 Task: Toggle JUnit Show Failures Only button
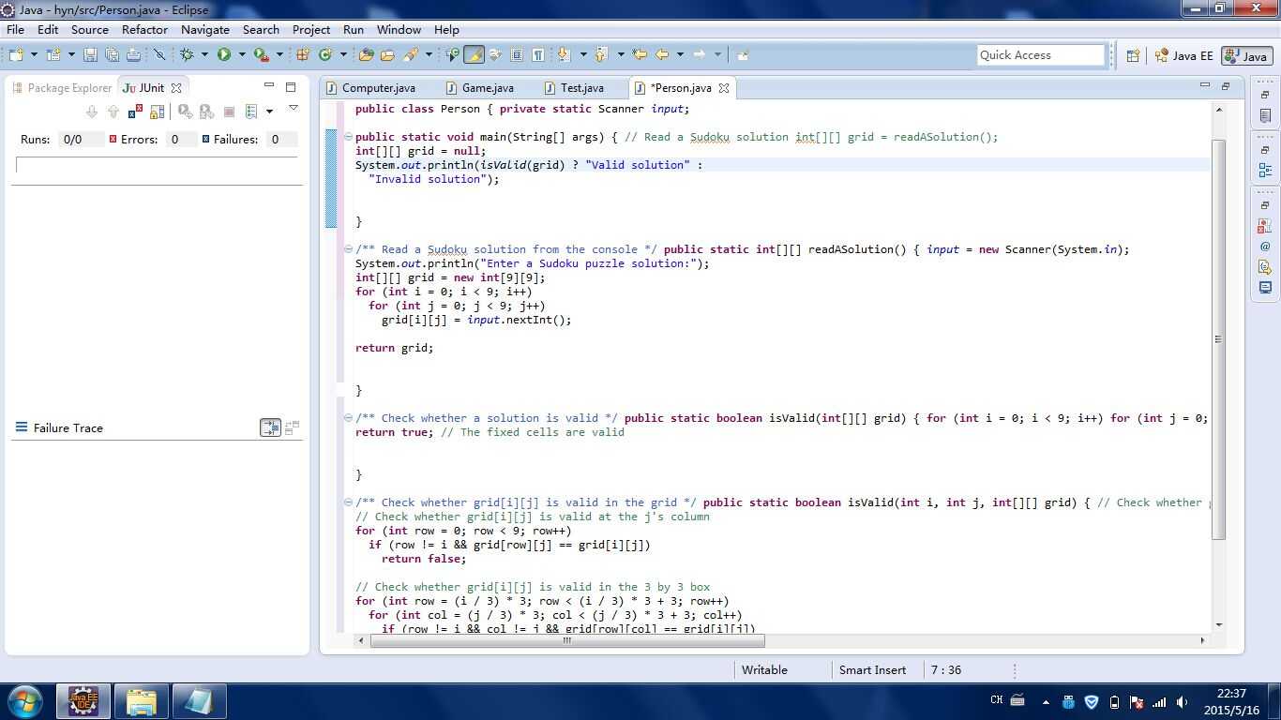pos(135,112)
